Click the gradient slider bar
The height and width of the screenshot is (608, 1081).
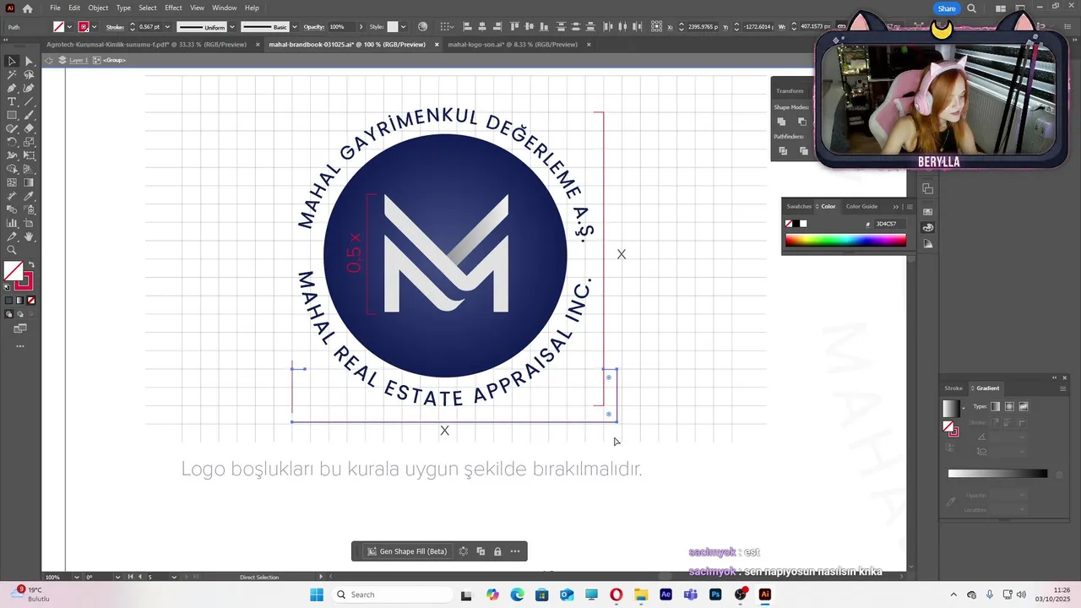coord(997,474)
